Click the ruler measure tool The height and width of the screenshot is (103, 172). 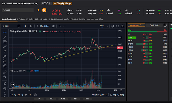coord(5,72)
